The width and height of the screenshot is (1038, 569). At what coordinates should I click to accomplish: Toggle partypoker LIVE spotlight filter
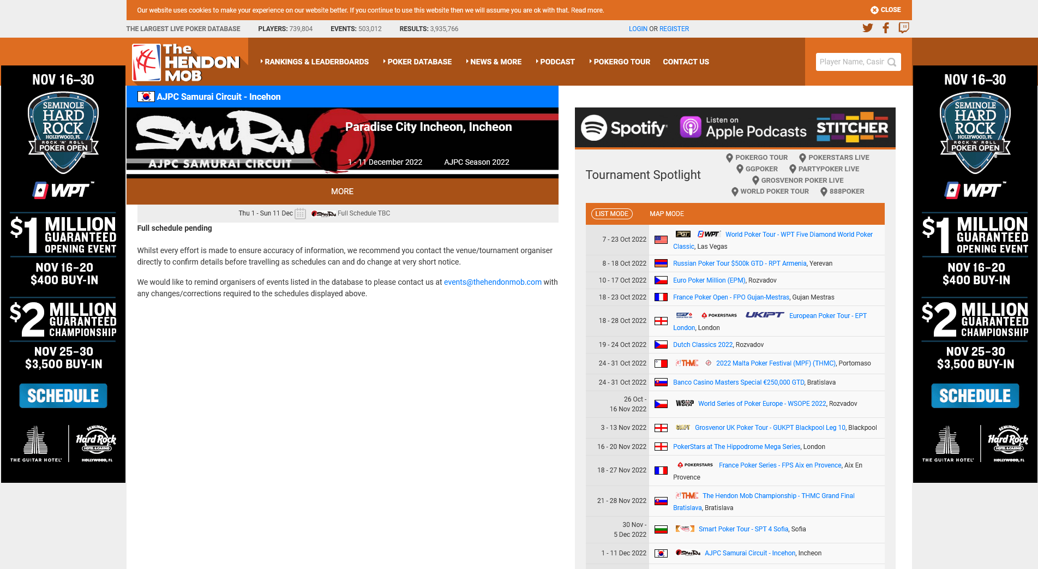824,169
